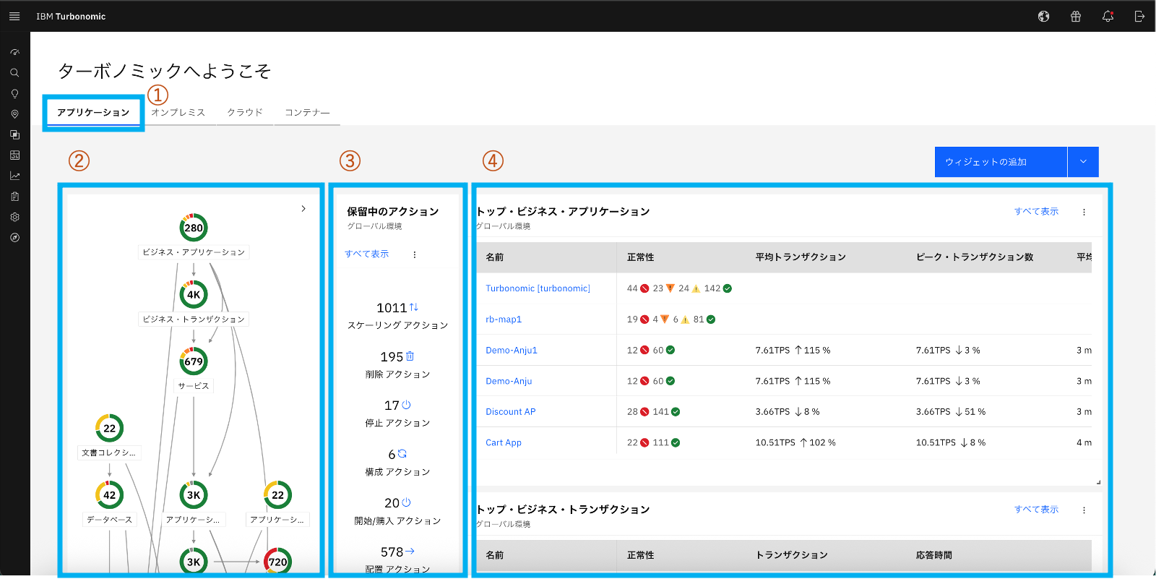The width and height of the screenshot is (1156, 579).
Task: Click the globe language icon
Action: click(1043, 16)
